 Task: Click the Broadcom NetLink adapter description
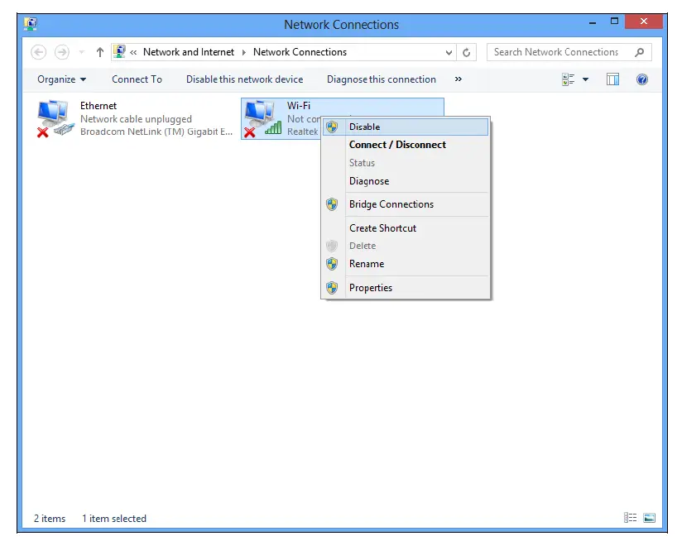[156, 132]
